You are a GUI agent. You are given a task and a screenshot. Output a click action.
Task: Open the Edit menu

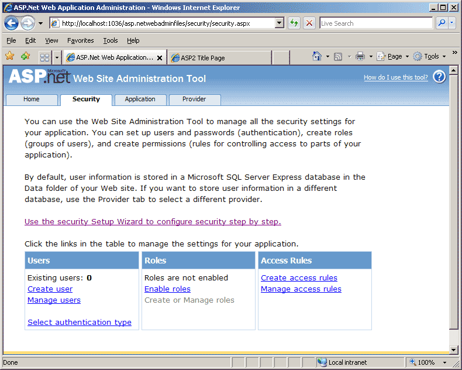tap(30, 40)
